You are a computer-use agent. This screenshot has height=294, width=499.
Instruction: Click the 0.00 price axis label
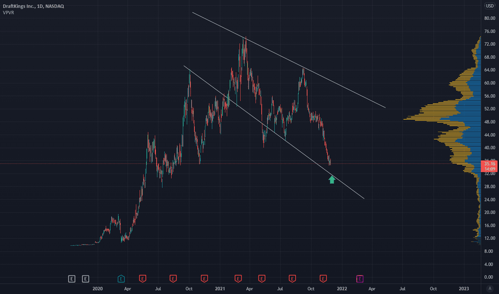(x=488, y=277)
